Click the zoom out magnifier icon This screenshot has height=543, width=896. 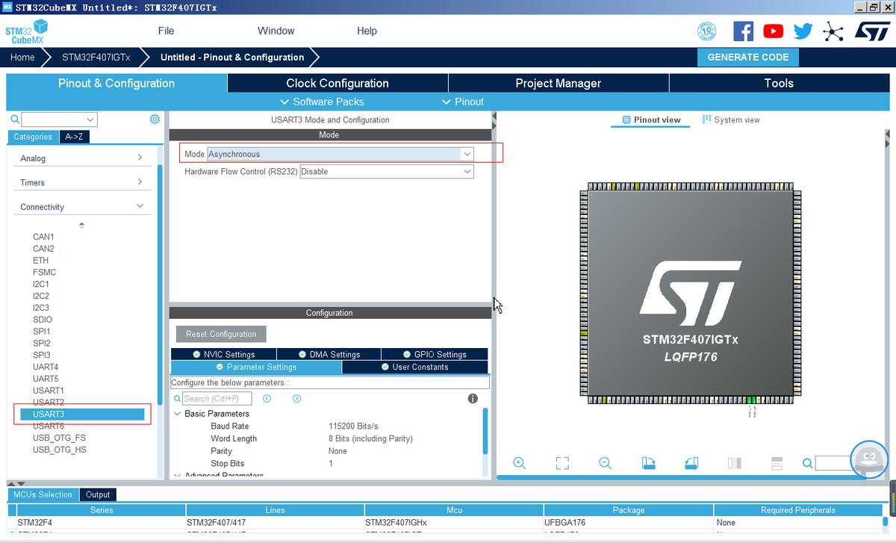[606, 463]
